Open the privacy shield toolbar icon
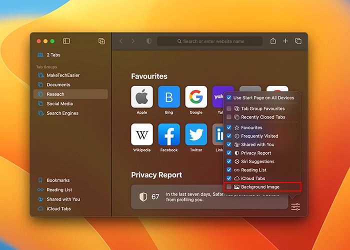 (x=149, y=41)
